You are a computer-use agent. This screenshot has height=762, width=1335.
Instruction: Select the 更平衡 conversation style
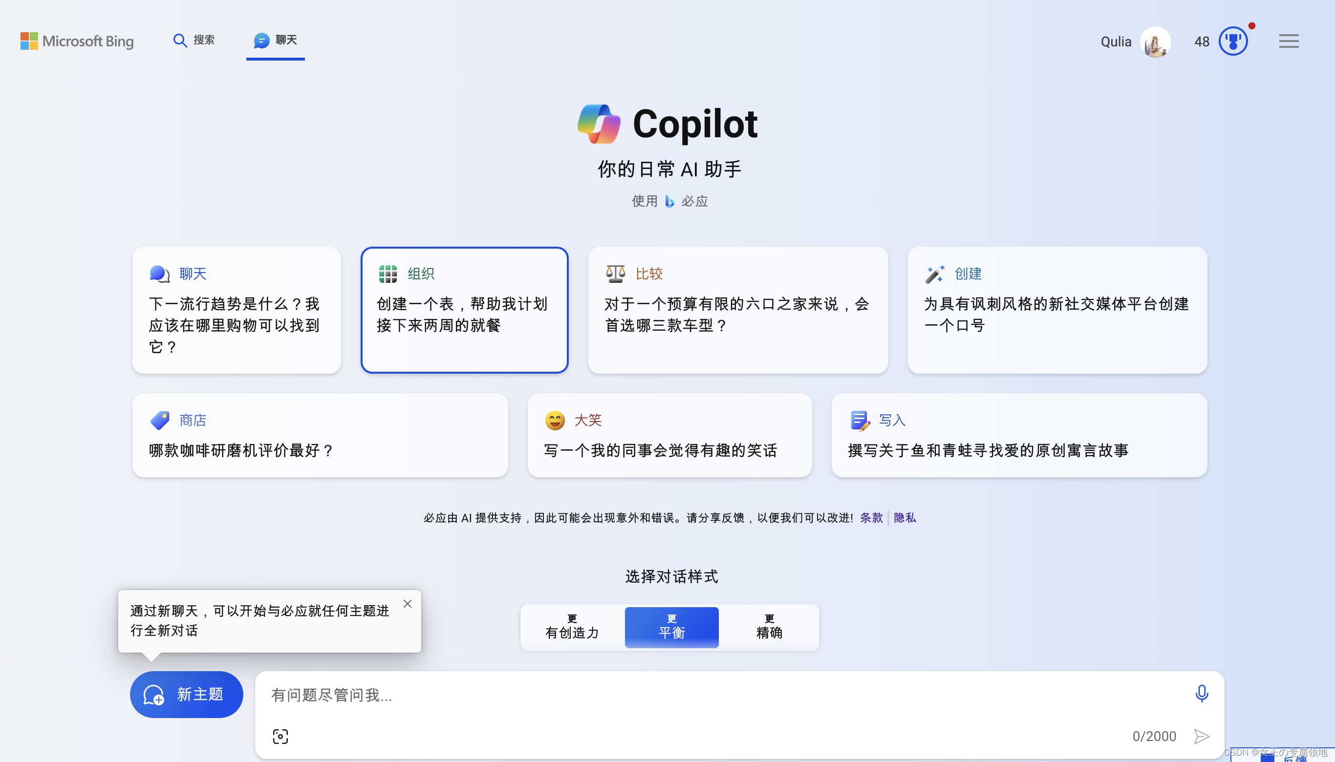click(x=671, y=627)
